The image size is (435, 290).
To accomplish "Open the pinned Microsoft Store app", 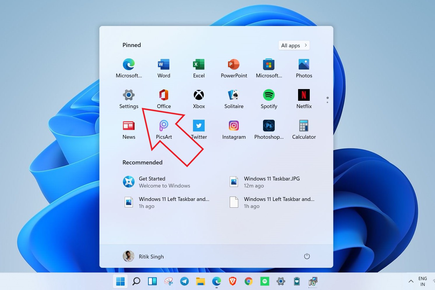I will click(269, 68).
